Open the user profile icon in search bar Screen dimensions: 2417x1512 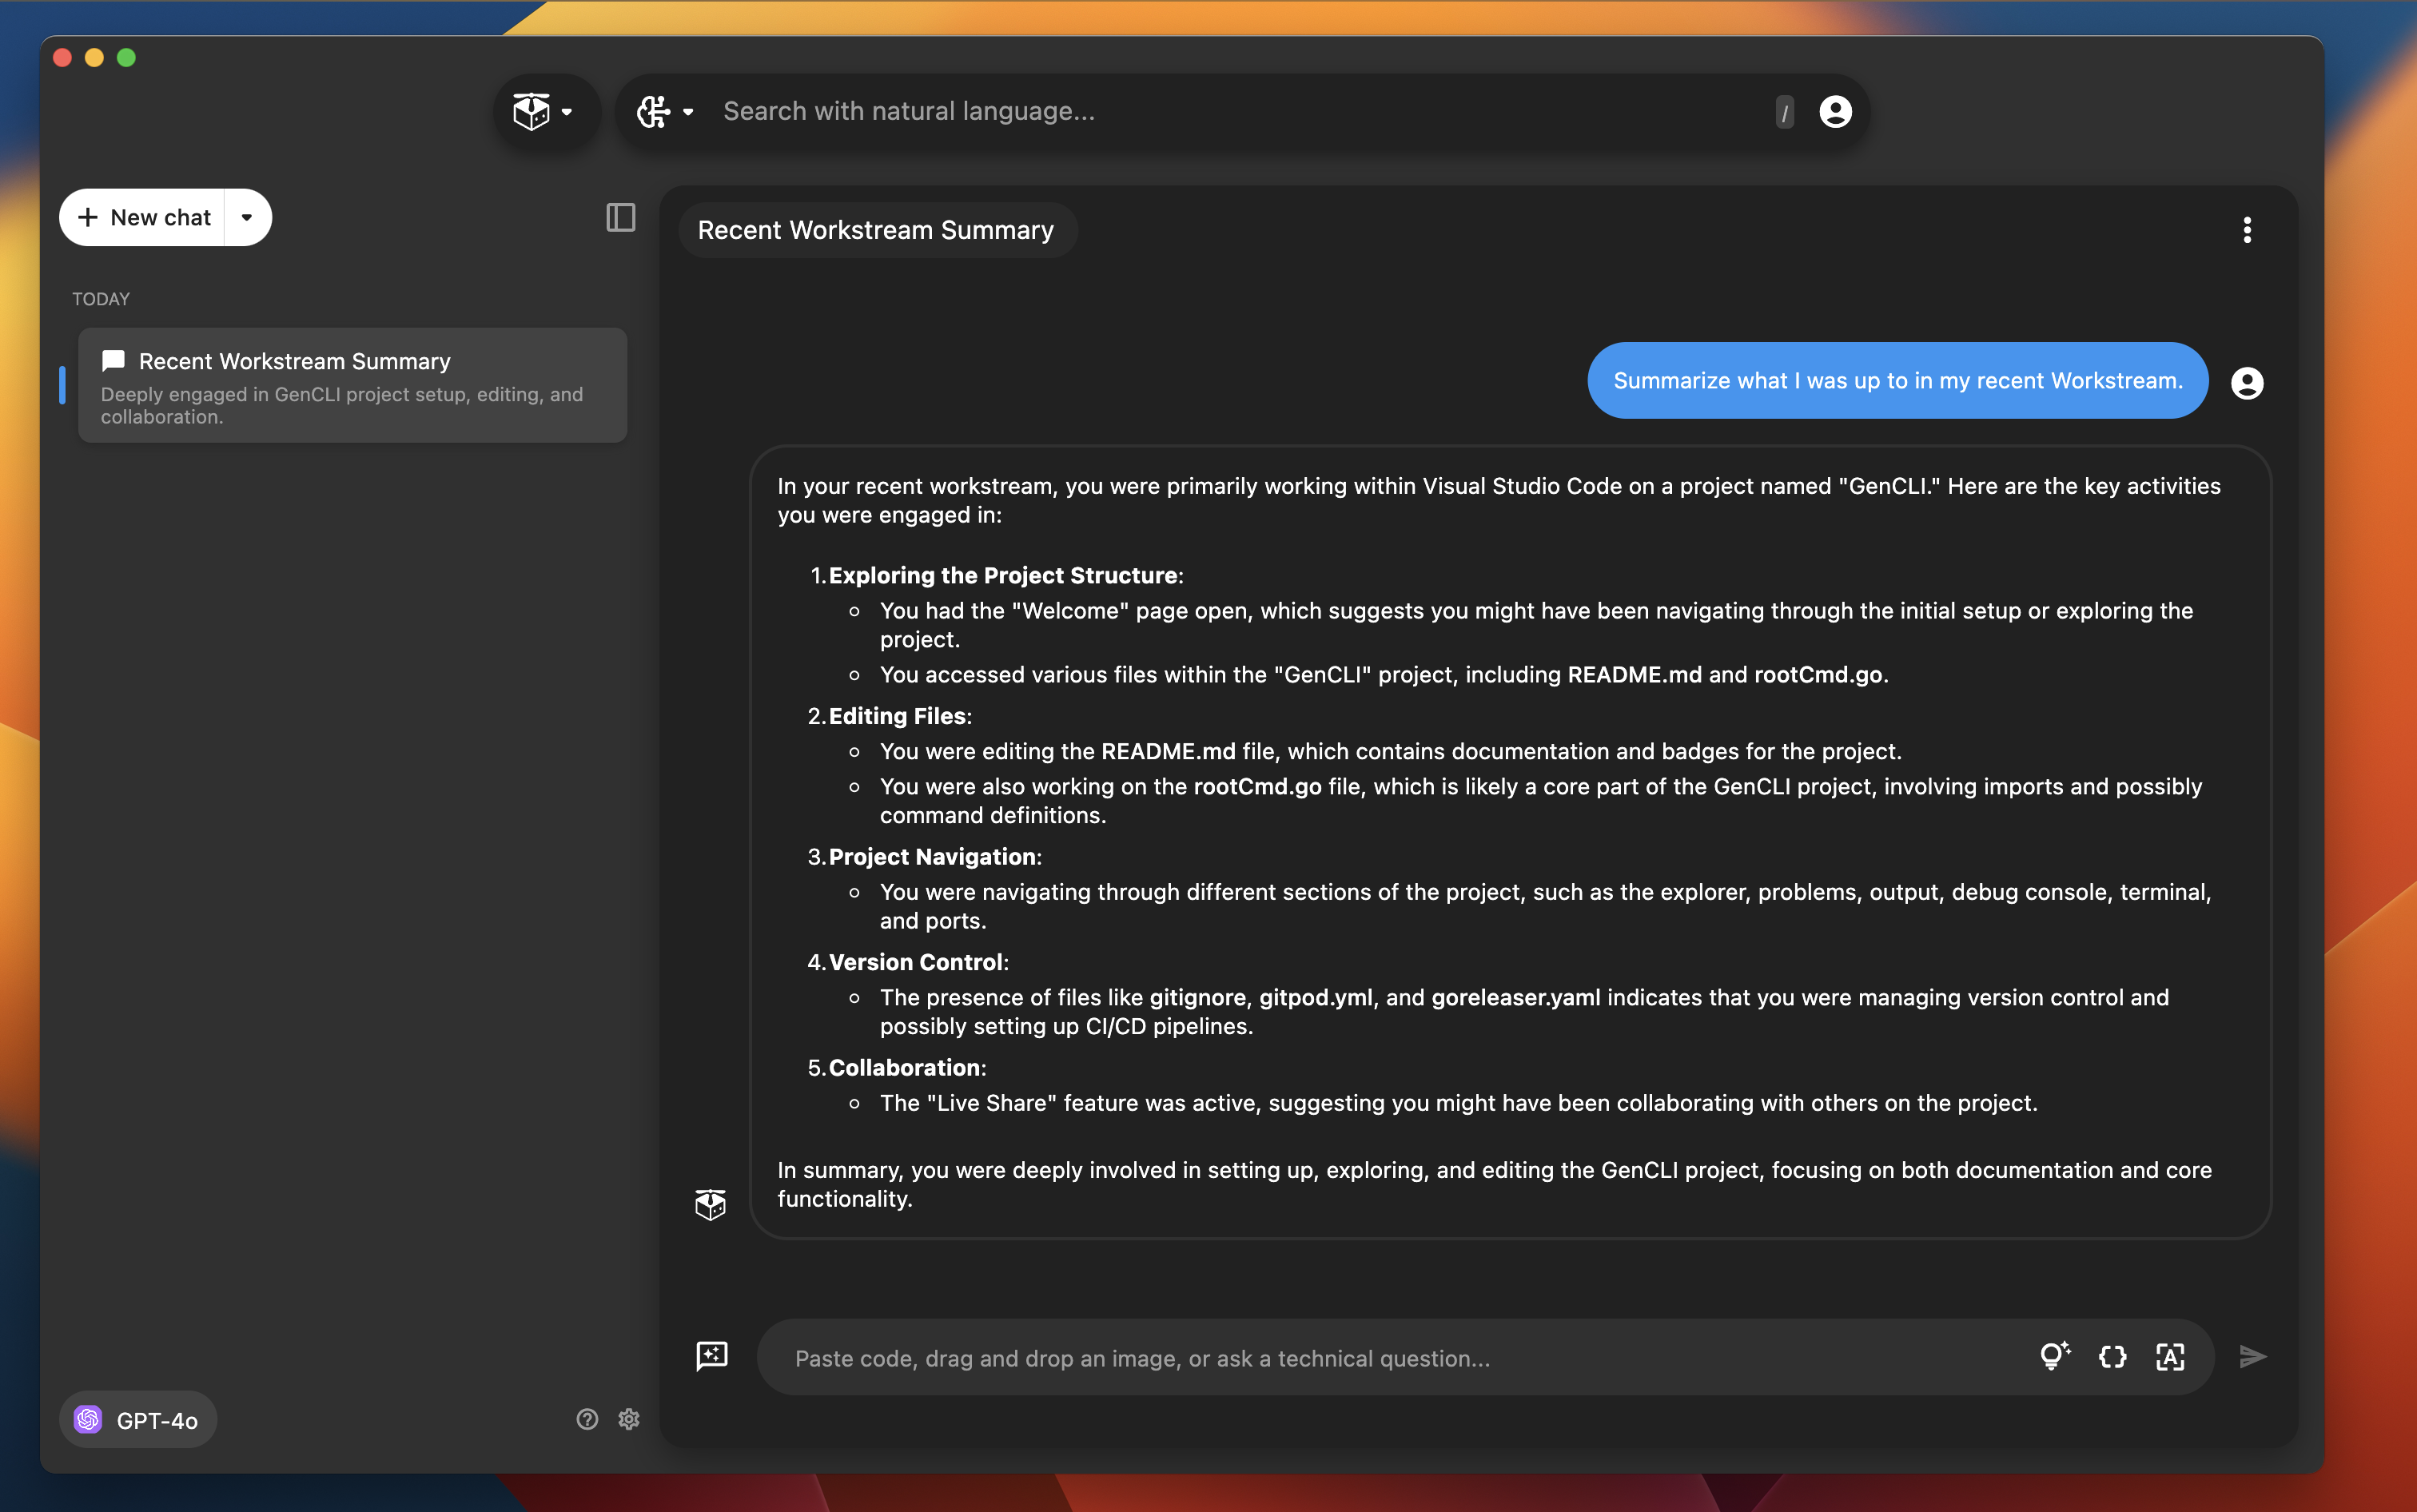click(1834, 111)
